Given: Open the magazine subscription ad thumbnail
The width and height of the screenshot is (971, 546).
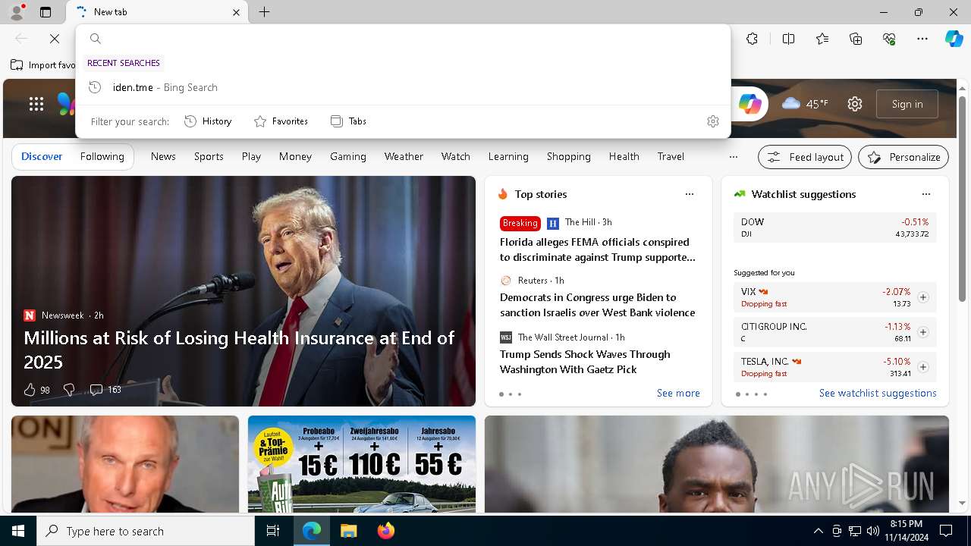Looking at the screenshot, I should pyautogui.click(x=362, y=464).
